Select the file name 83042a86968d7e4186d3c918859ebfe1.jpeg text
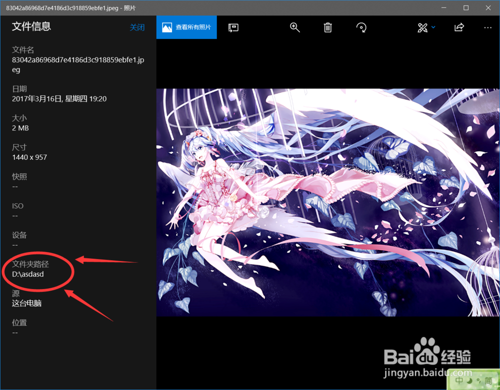 point(78,64)
